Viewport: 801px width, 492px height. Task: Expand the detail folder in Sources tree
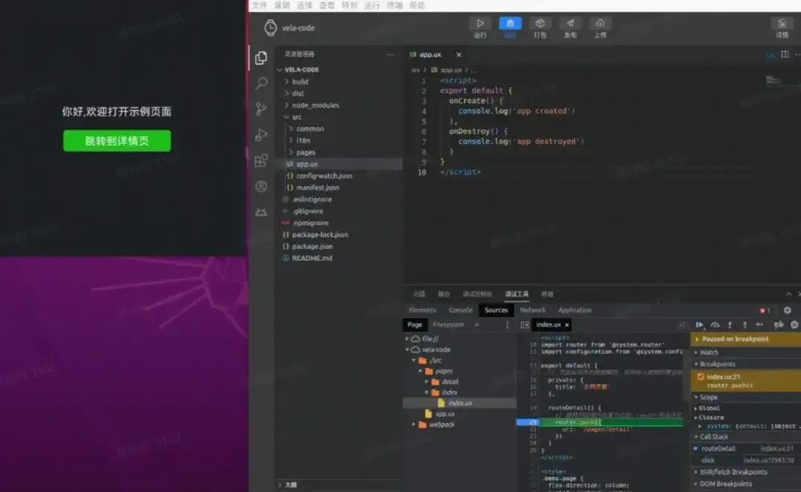tap(426, 382)
